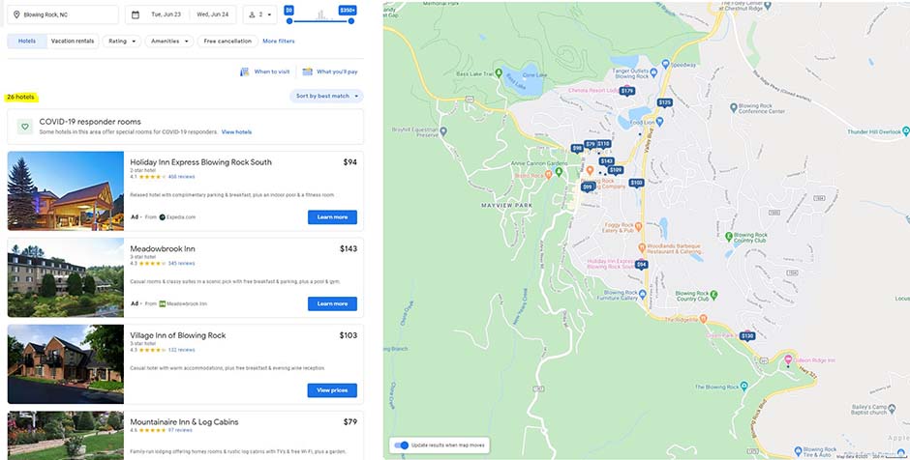Click the Bass Lake Trail map pin
The image size is (910, 460).
tap(498, 73)
